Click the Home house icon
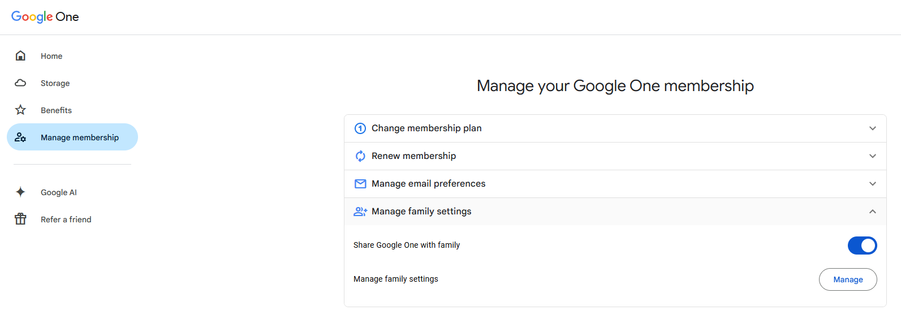 click(20, 55)
